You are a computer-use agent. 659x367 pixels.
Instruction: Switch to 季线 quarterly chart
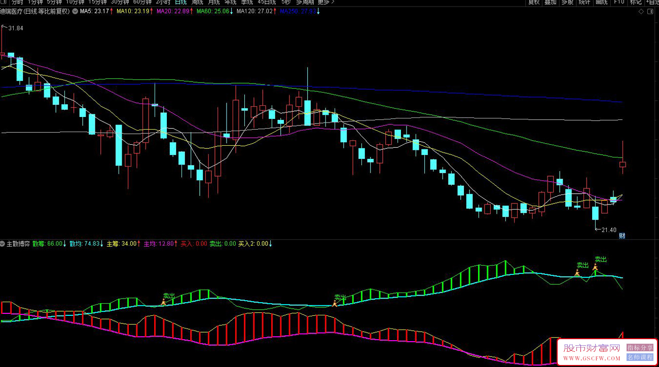click(247, 2)
